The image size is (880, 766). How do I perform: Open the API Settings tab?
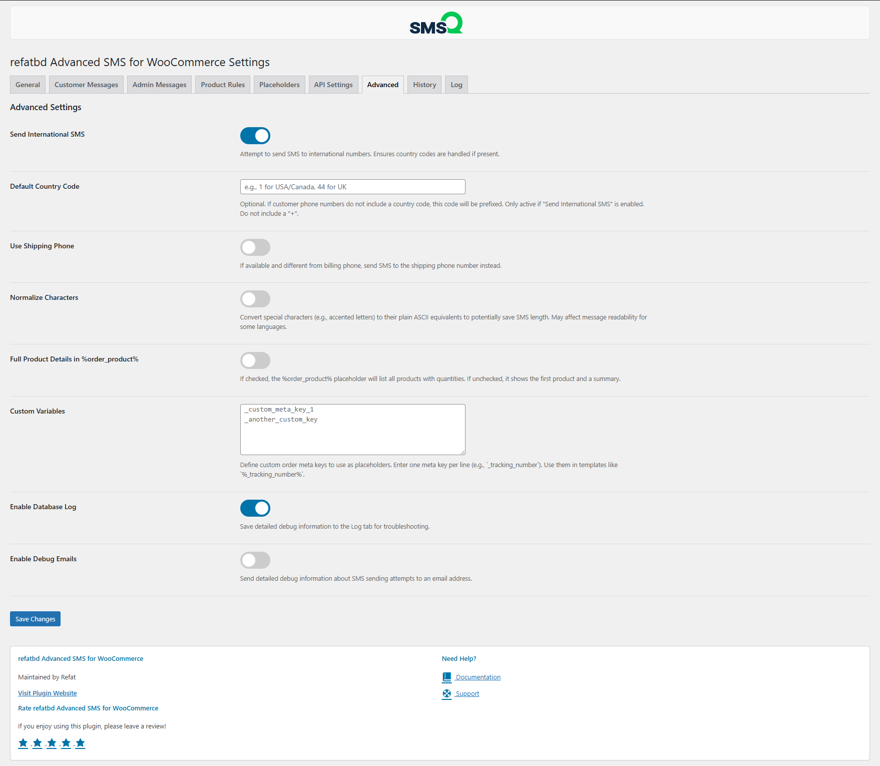pos(333,85)
